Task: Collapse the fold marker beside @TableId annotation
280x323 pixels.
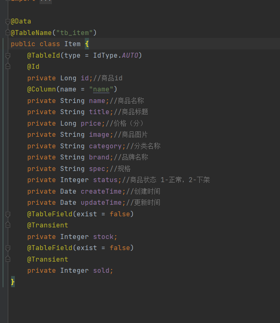Action: [8, 55]
